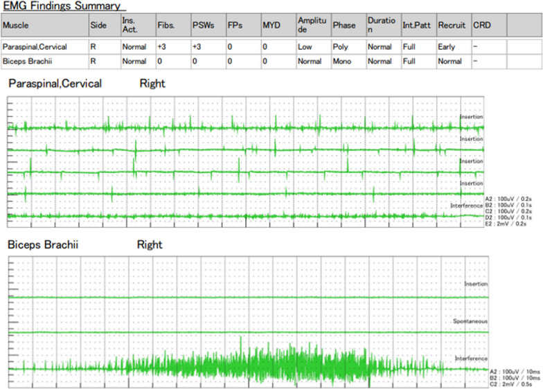Select the Recruit column header
This screenshot has height=389, width=543.
(x=454, y=25)
